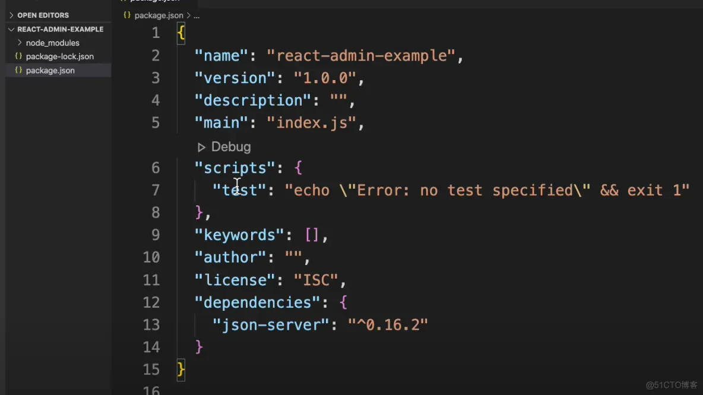Open the breadcrumb ellipsis symbol picker

click(197, 15)
